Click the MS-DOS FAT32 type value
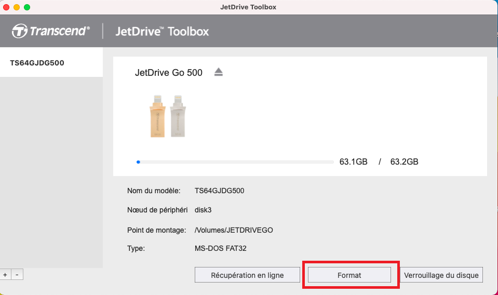498x295 pixels. click(220, 248)
